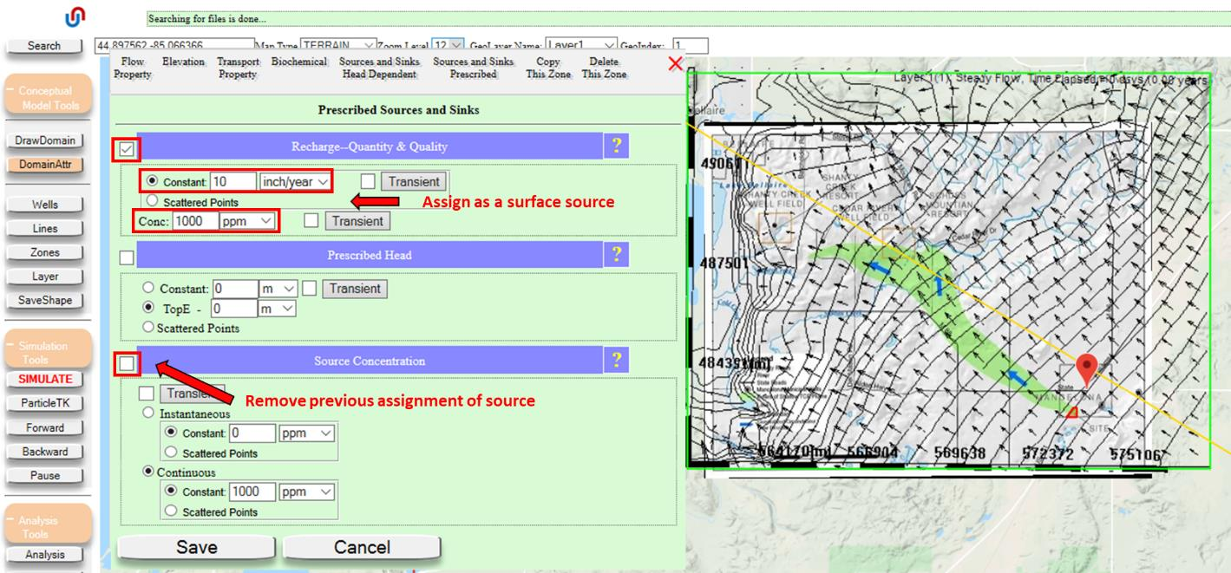The image size is (1231, 573).
Task: Select the TopE radio button
Action: pos(148,309)
